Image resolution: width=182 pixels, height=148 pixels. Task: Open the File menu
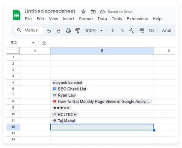[28, 19]
